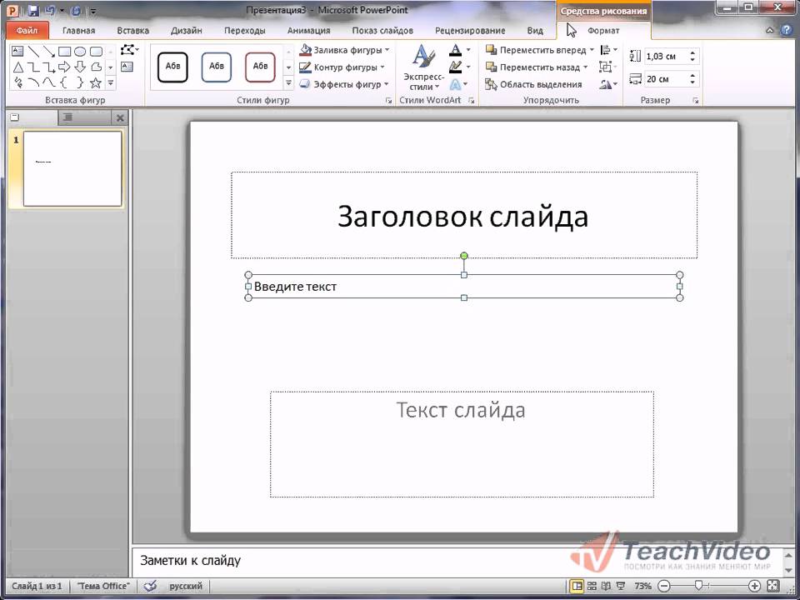Switch to Reading view
Screen dimensions: 800x600
tap(606, 586)
